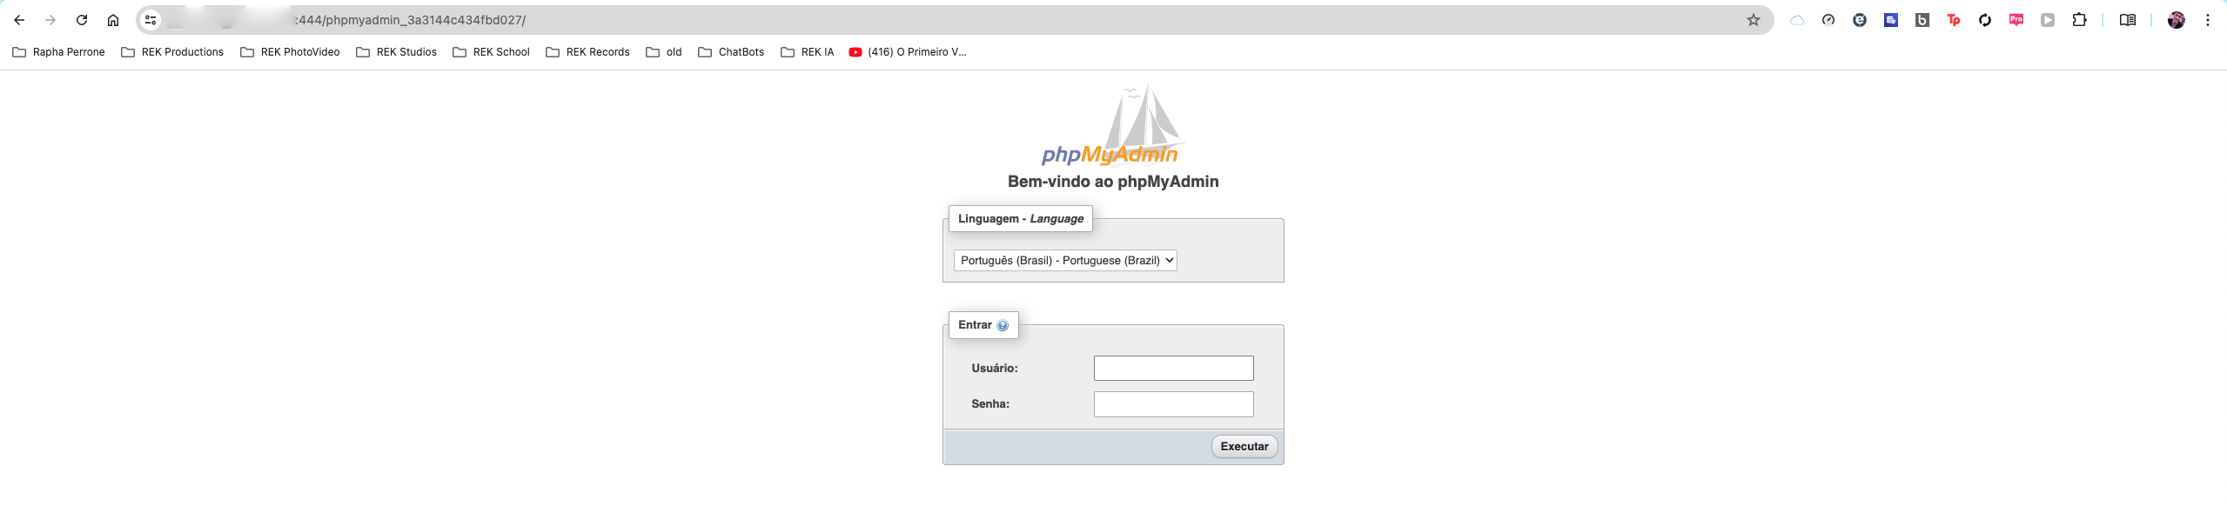This screenshot has height=506, width=2227.
Task: View site information in the address bar
Action: coord(151,20)
